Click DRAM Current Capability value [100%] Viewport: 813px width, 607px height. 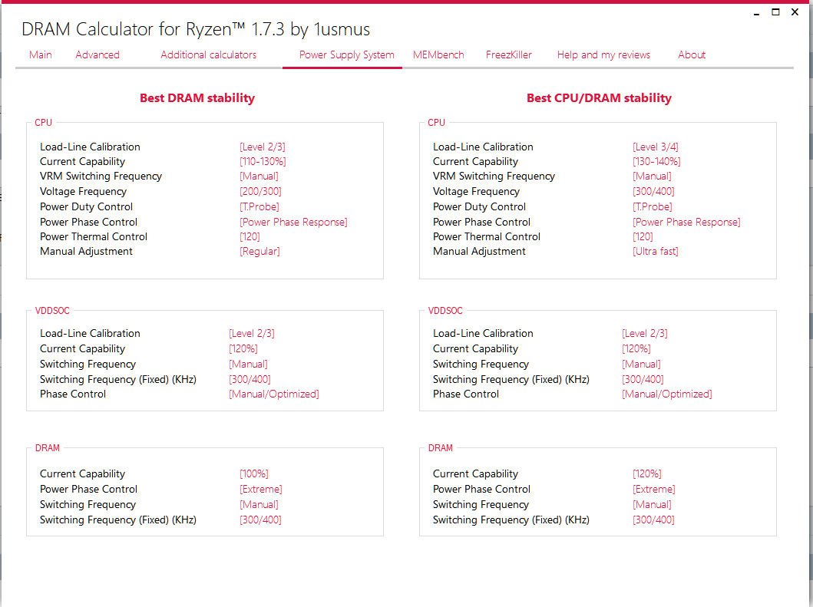(254, 473)
